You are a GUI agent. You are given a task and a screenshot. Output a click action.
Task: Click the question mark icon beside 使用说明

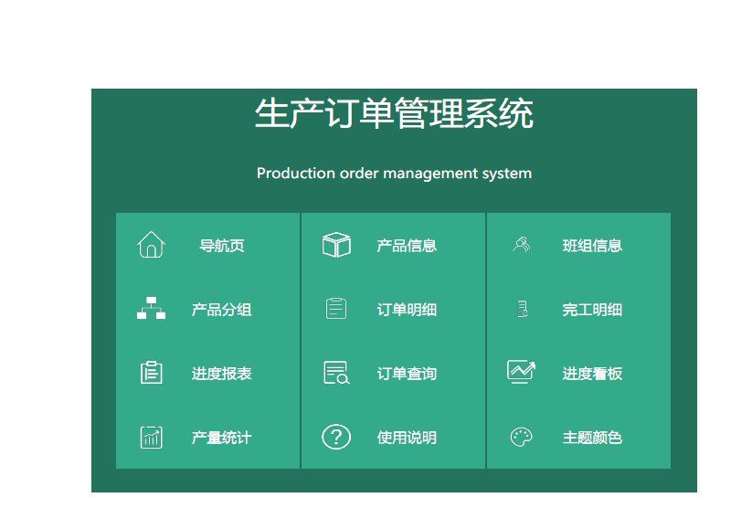click(336, 438)
